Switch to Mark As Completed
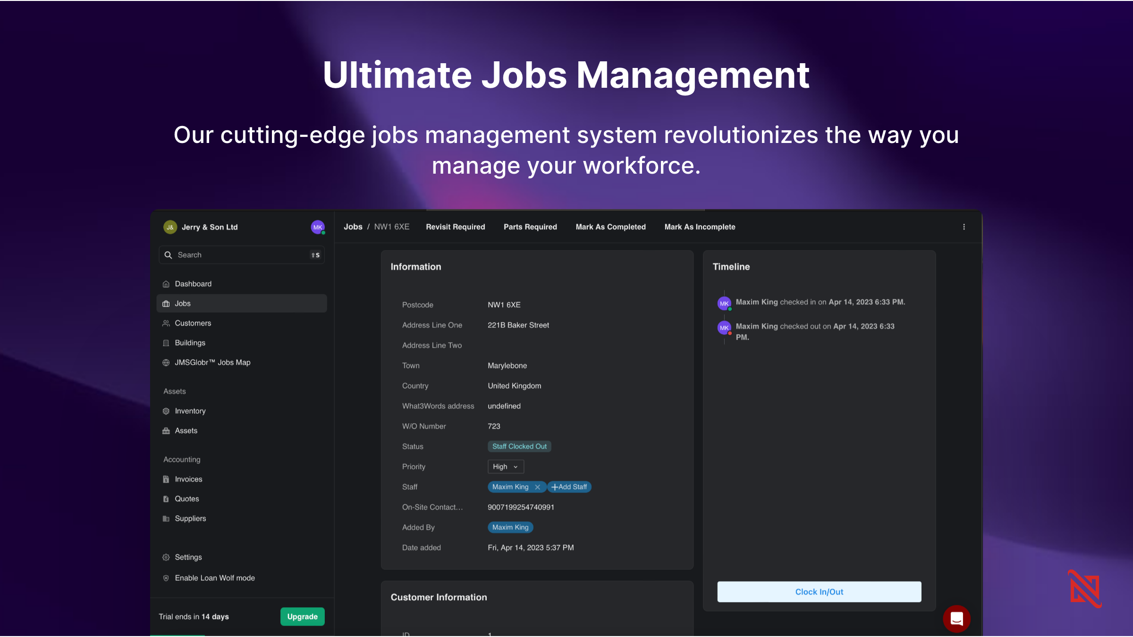The width and height of the screenshot is (1133, 637). tap(610, 226)
